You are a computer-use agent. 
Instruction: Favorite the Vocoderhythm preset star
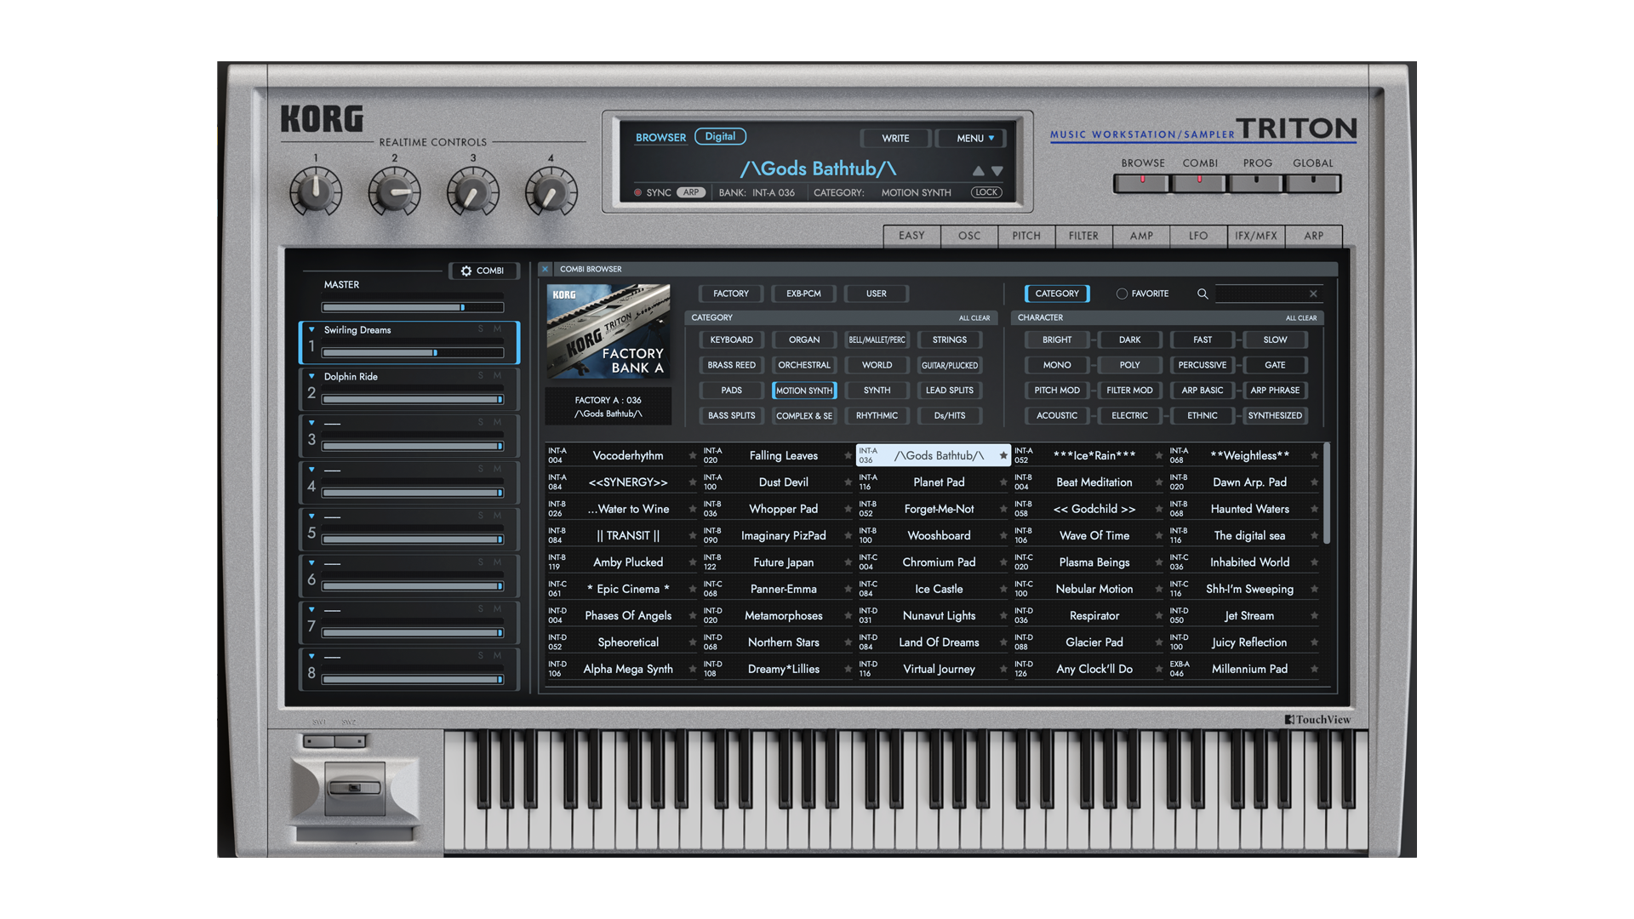tap(693, 456)
